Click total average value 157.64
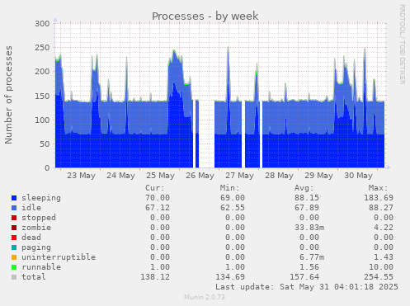 (x=304, y=277)
